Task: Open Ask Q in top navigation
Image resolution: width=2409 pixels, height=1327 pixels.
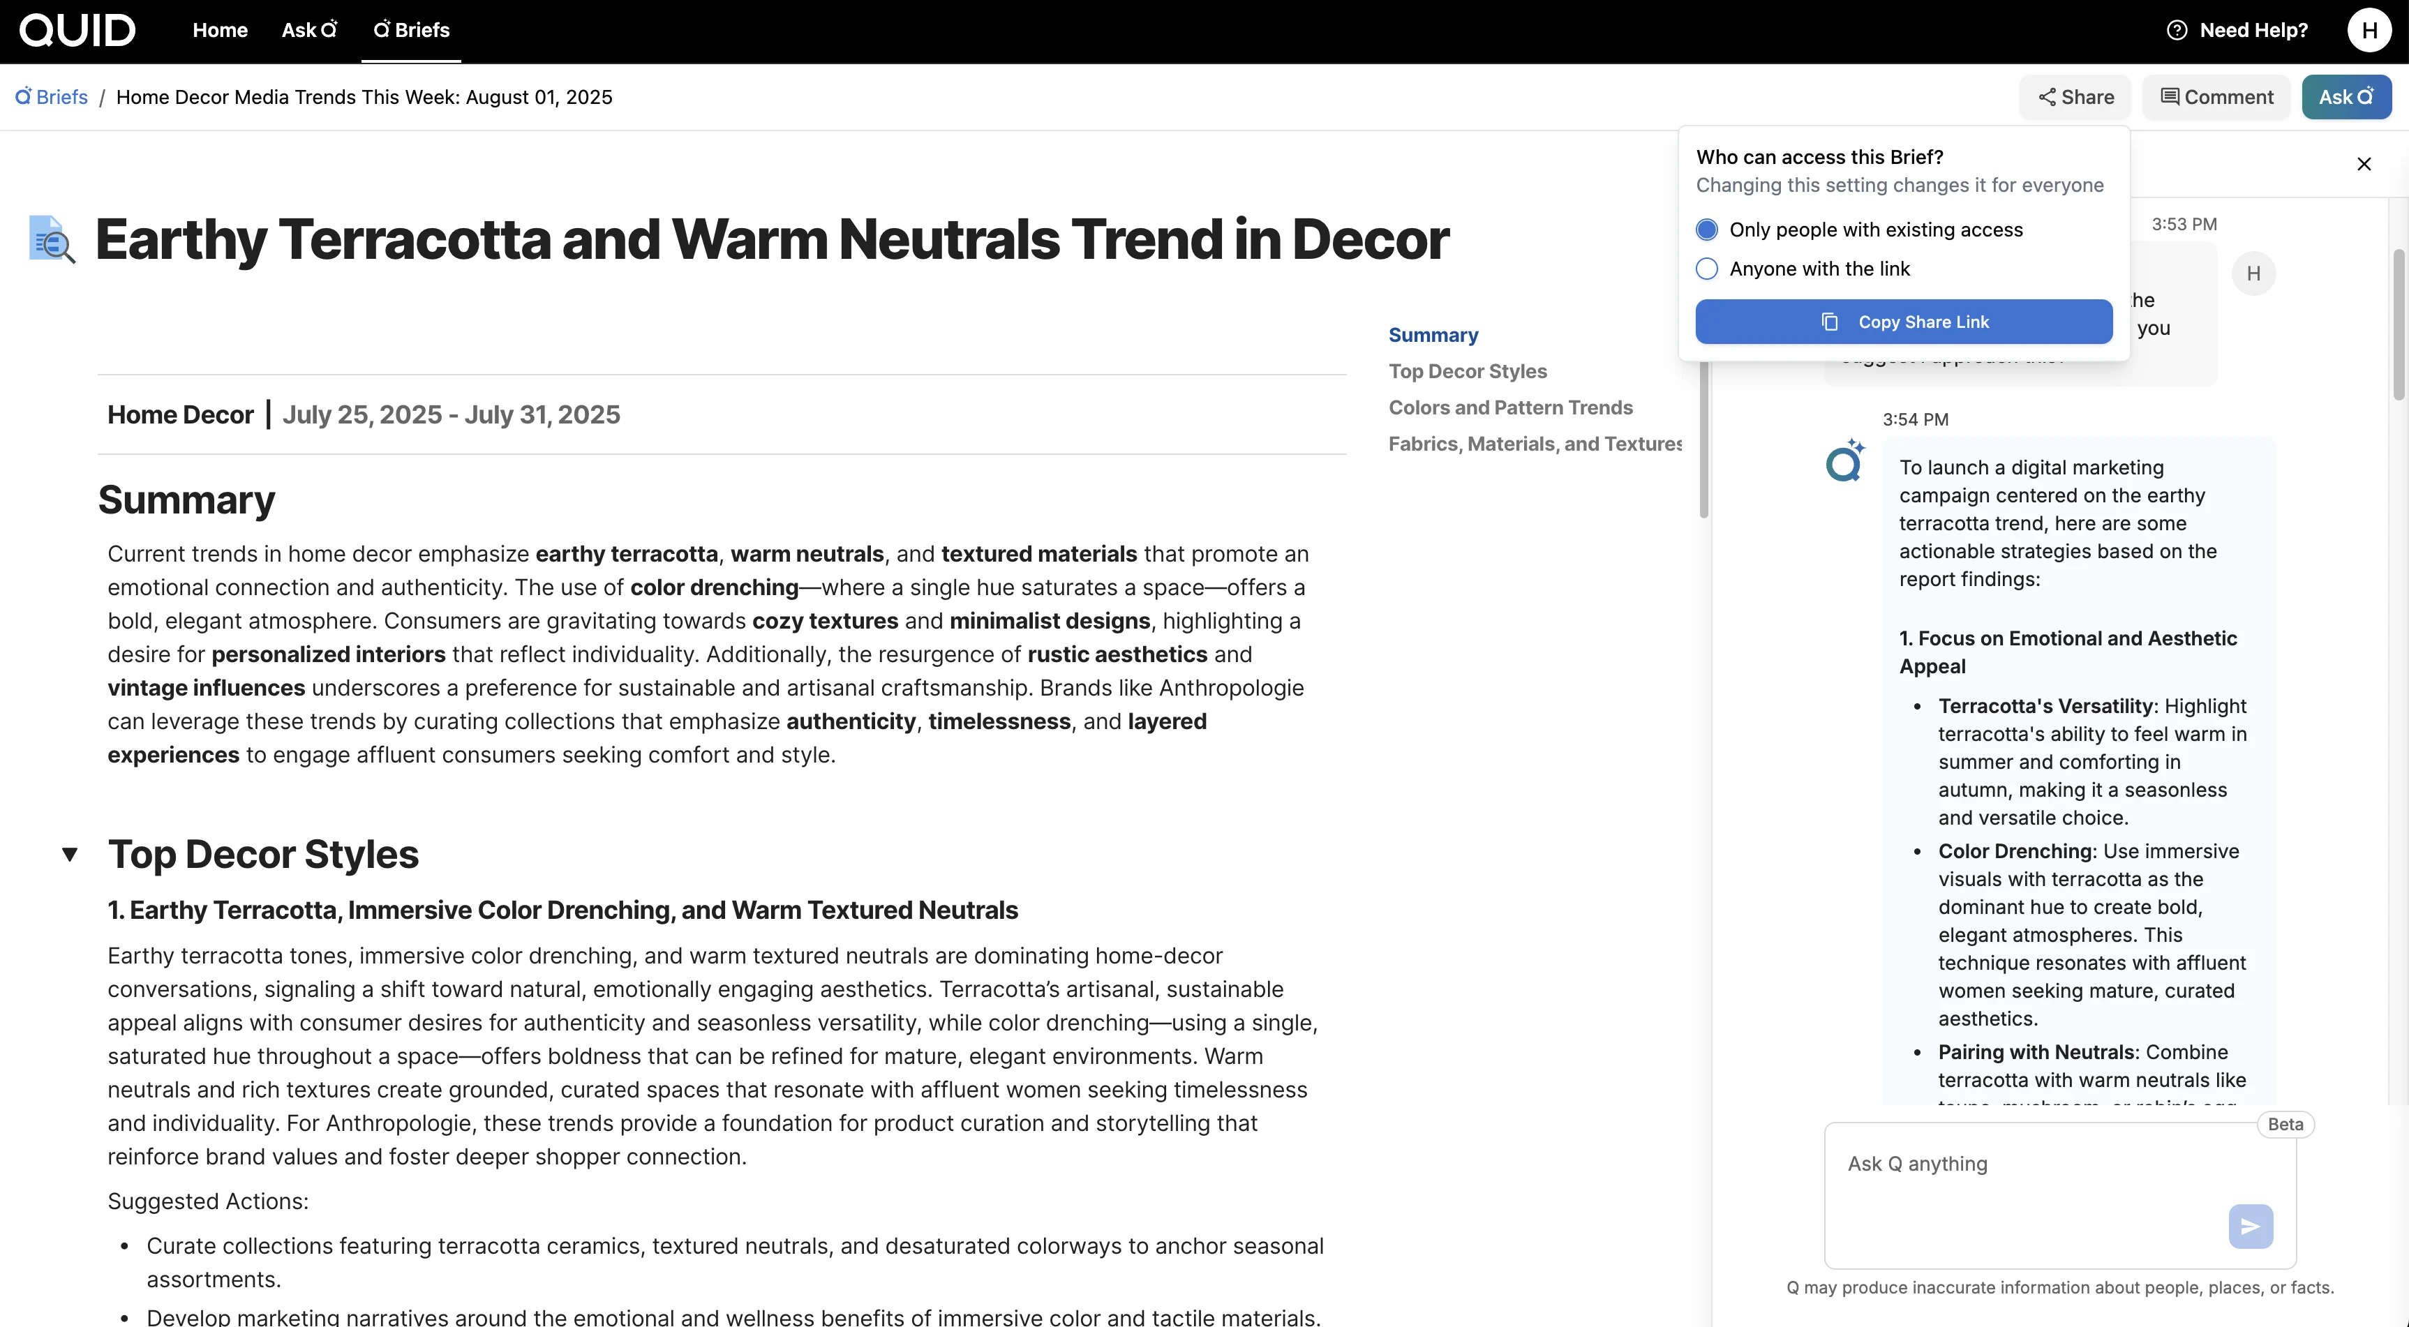Action: click(x=308, y=30)
